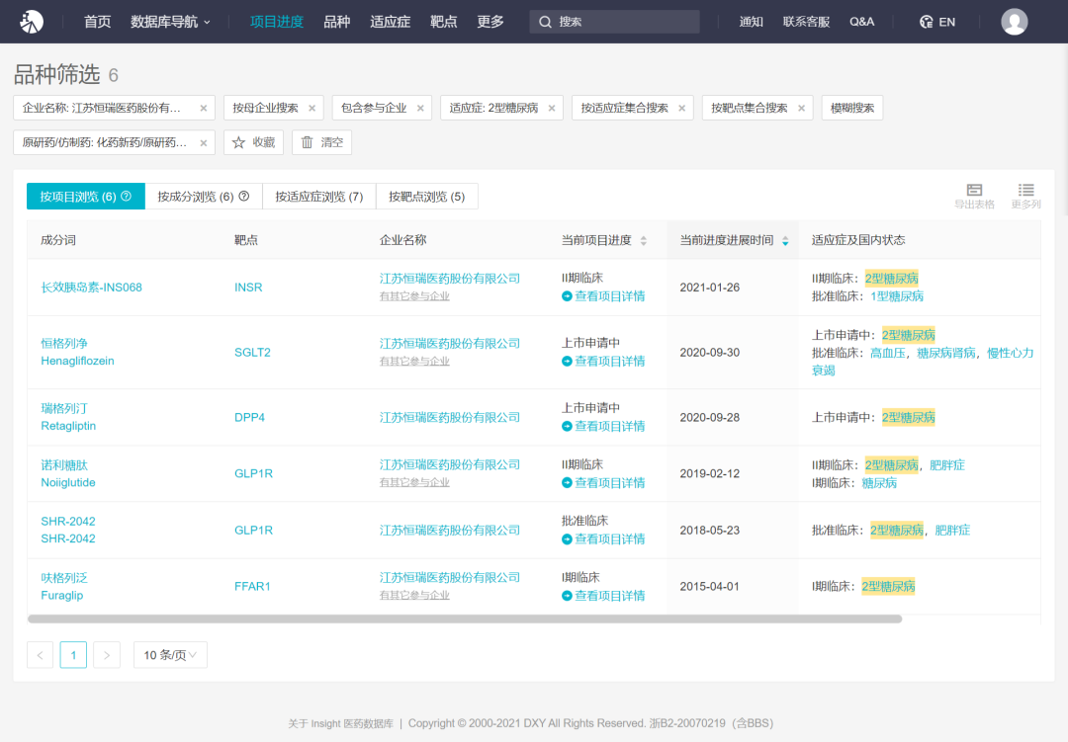The height and width of the screenshot is (742, 1068).
Task: Select 项目进度 in top navigation
Action: [x=277, y=22]
